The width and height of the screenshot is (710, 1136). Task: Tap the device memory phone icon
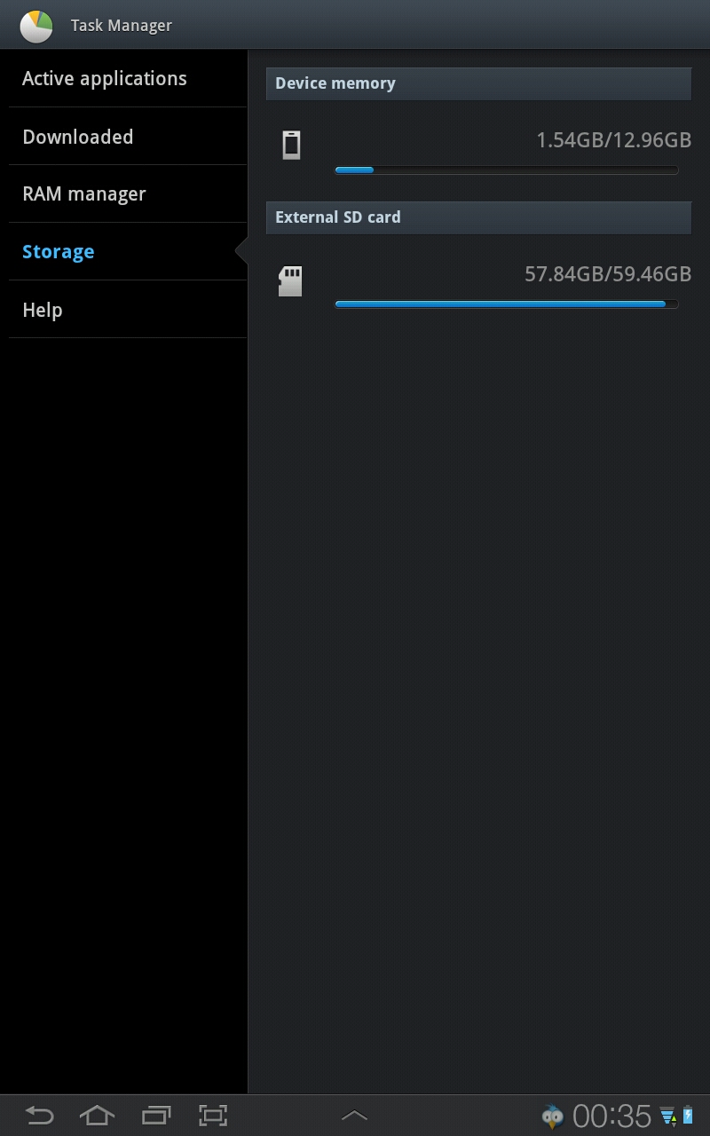coord(291,145)
